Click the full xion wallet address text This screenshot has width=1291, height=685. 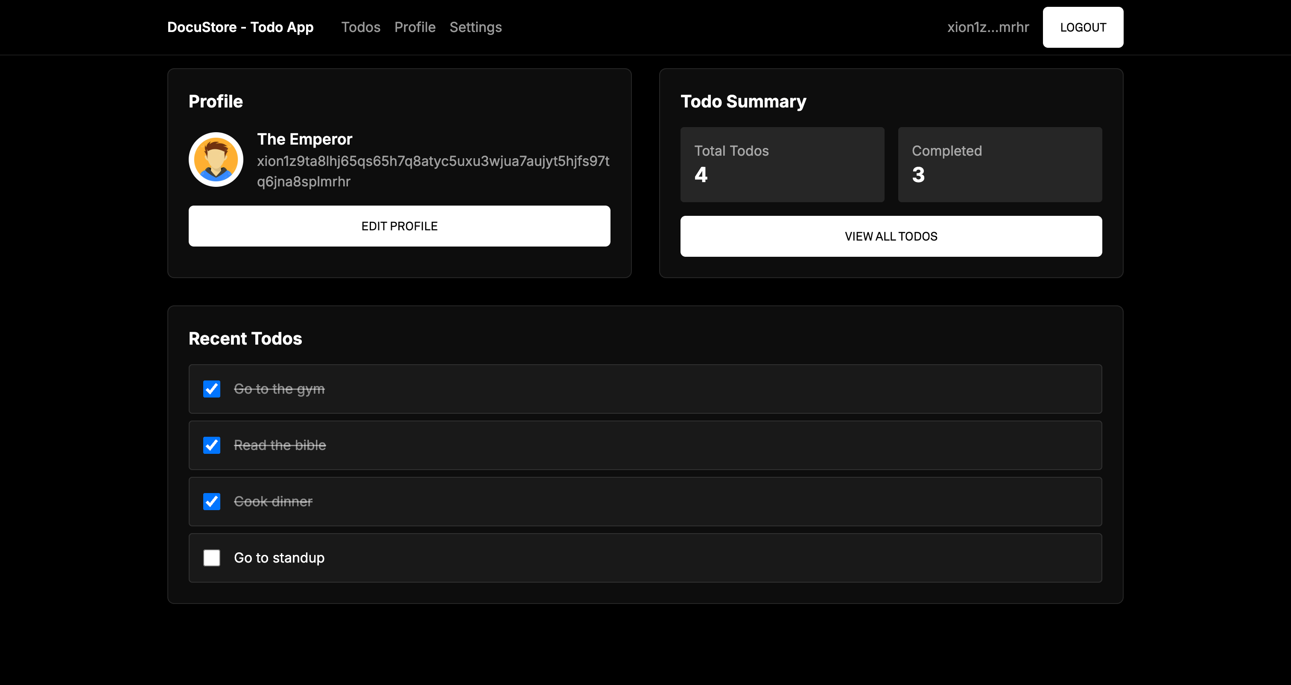tap(432, 171)
